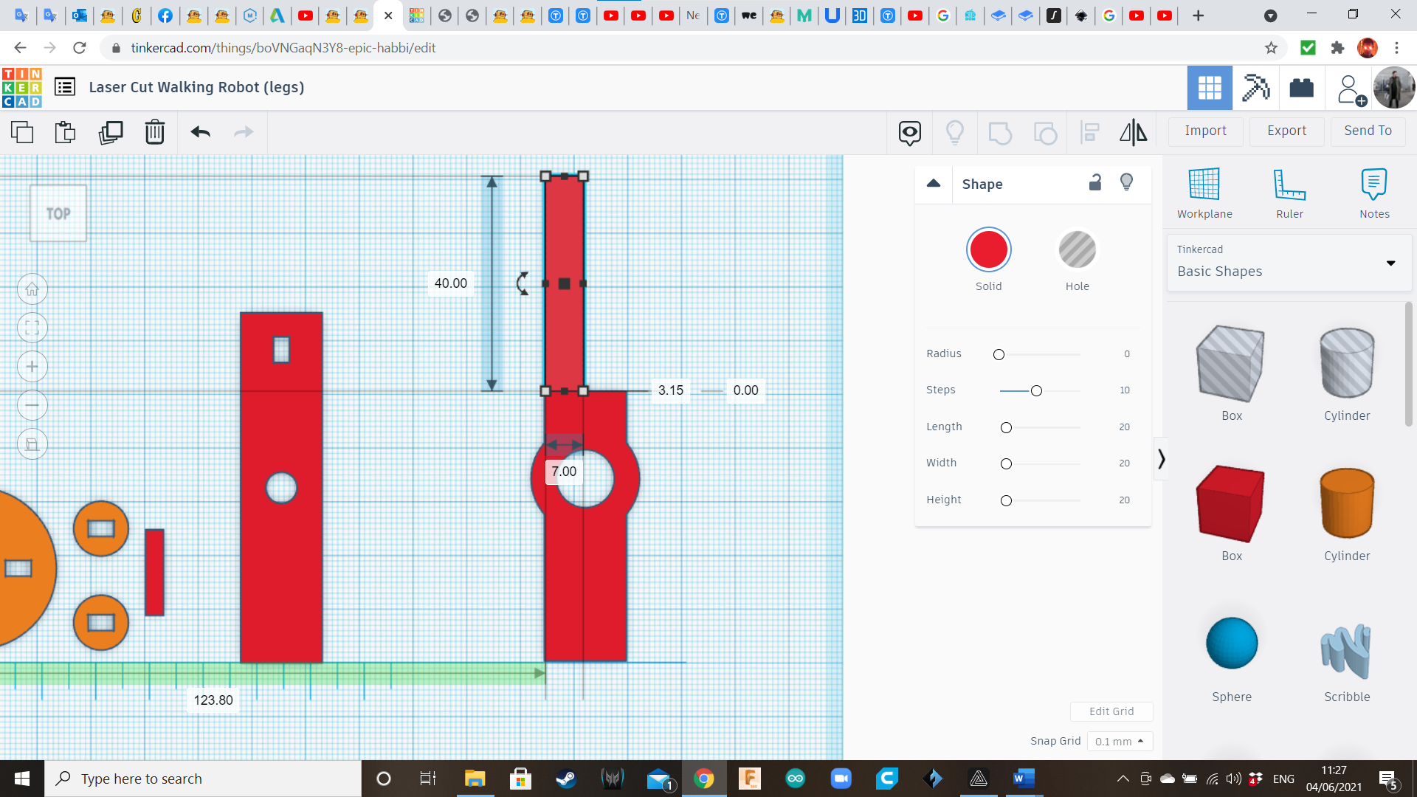
Task: Select the Workplane tool
Action: (x=1204, y=193)
